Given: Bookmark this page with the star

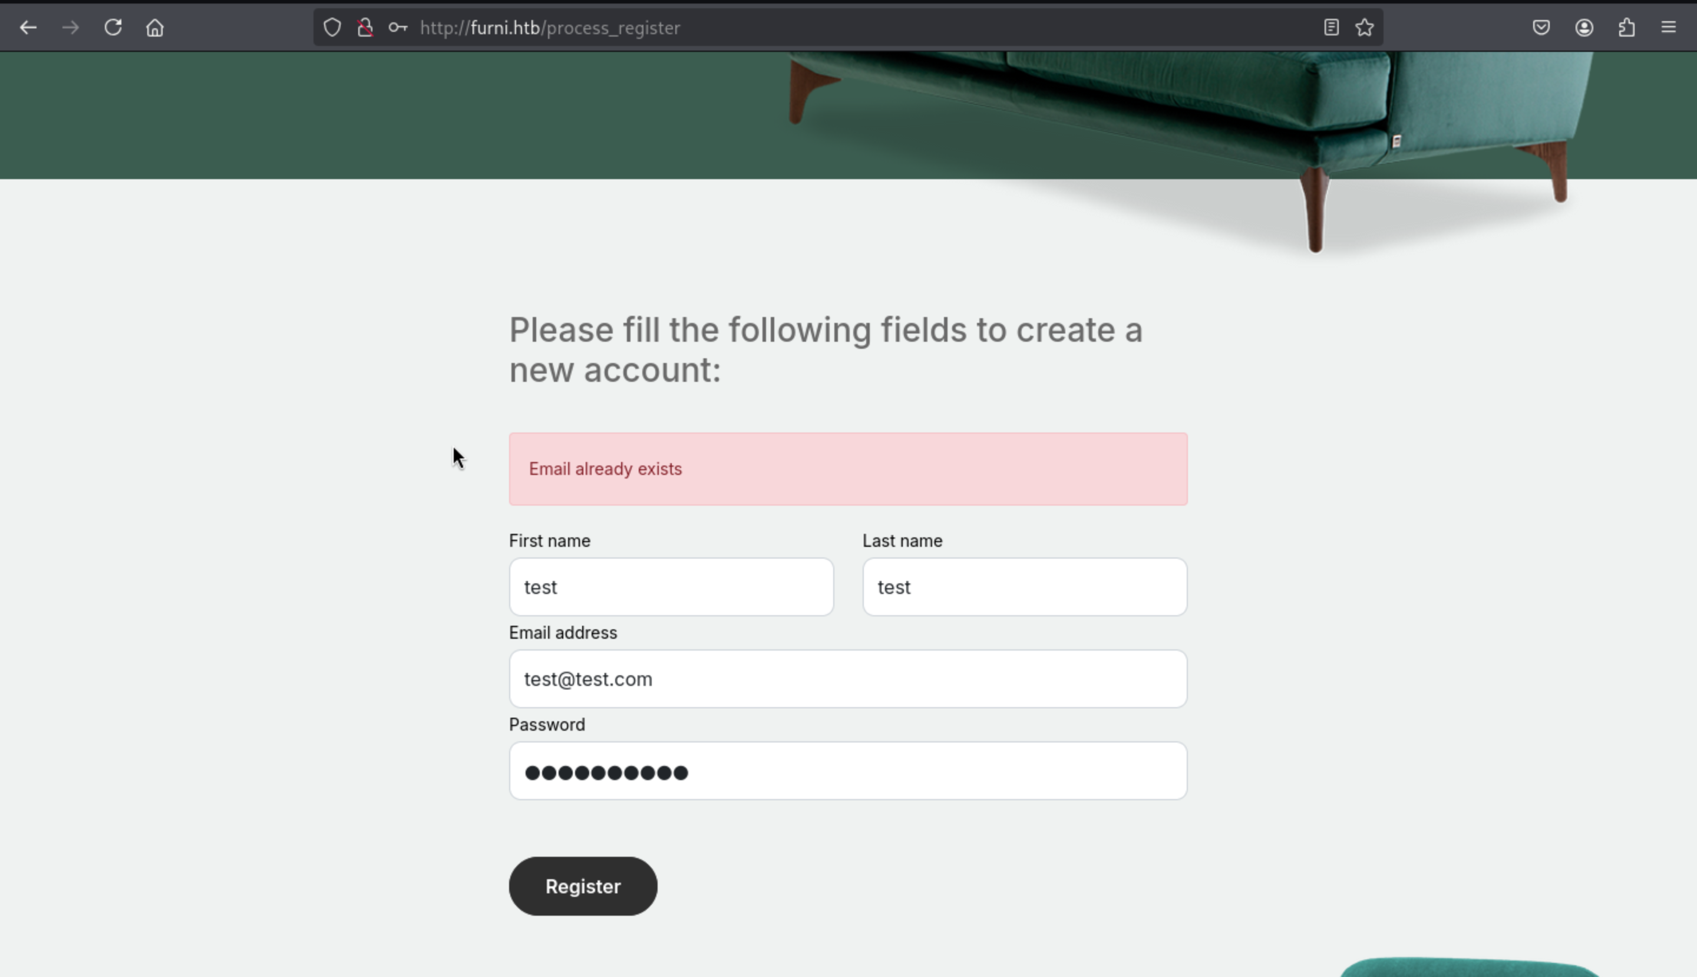Looking at the screenshot, I should [x=1364, y=28].
